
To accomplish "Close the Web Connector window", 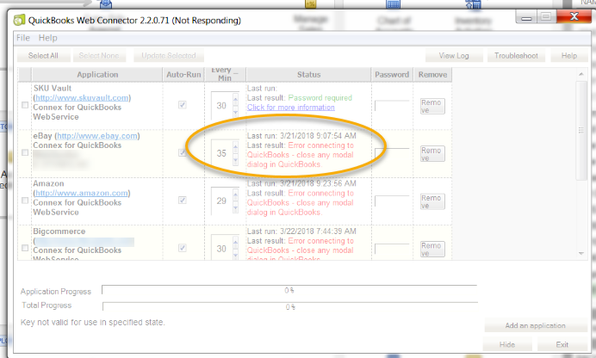I will click(574, 16).
